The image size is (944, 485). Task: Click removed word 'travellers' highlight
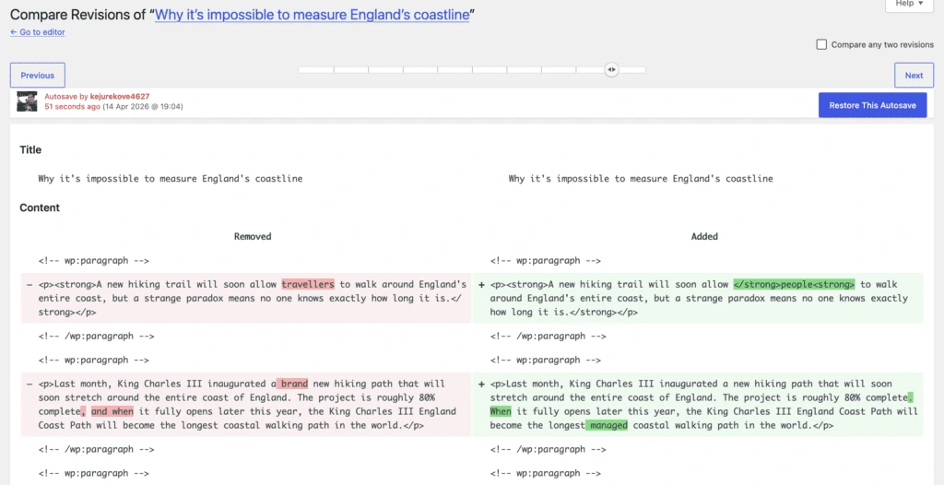(308, 284)
